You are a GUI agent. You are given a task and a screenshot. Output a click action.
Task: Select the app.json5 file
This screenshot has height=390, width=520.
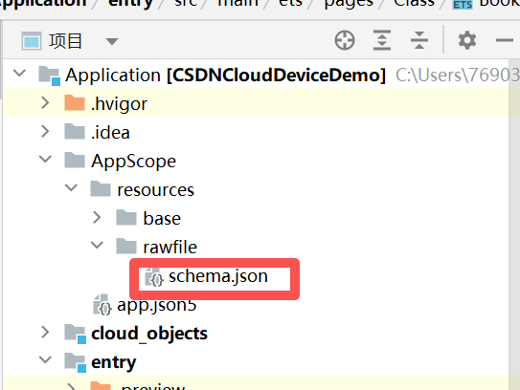(156, 305)
